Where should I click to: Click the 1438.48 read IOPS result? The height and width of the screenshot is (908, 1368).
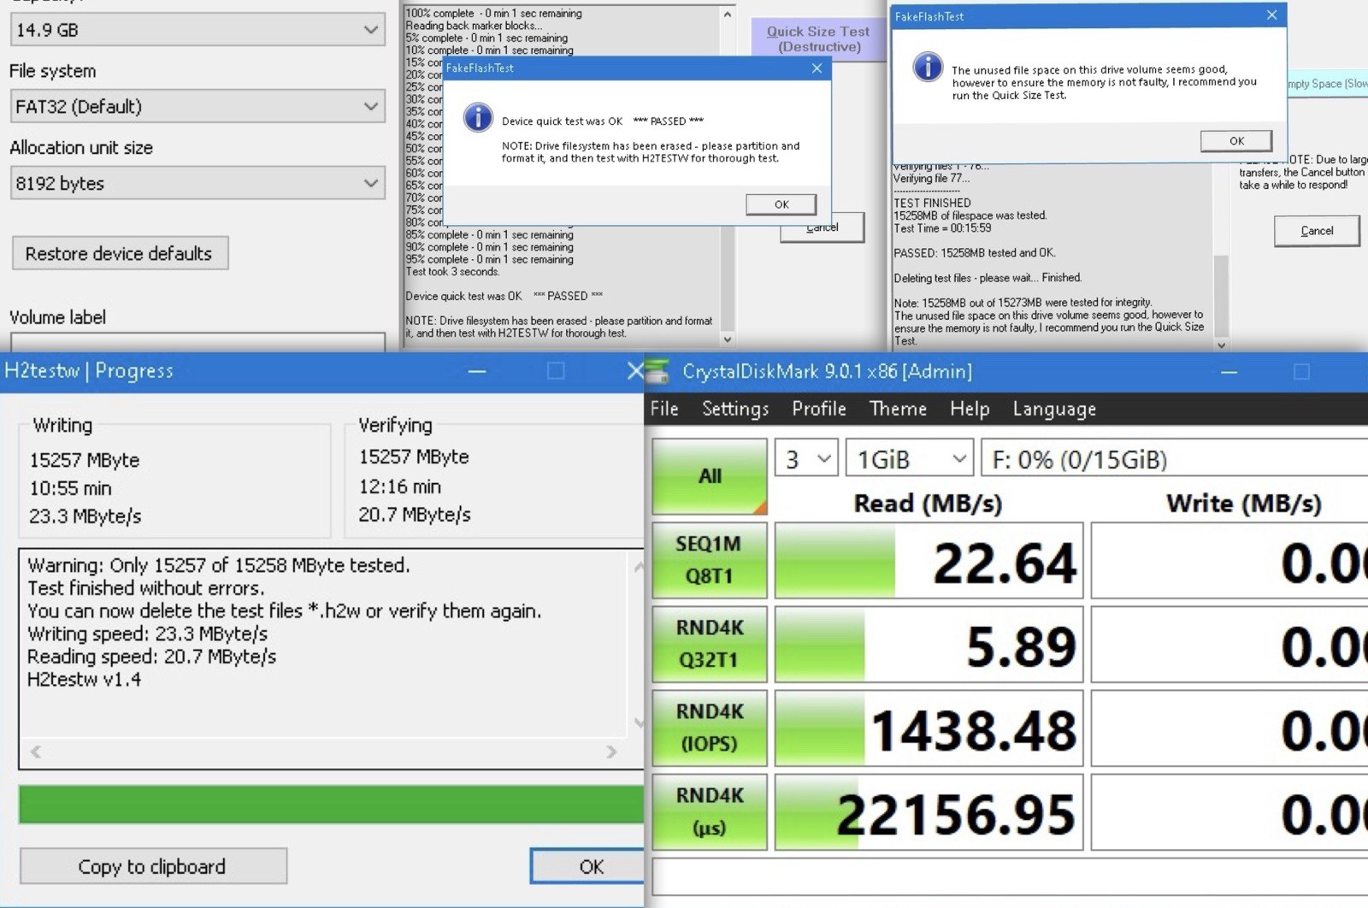pos(929,728)
